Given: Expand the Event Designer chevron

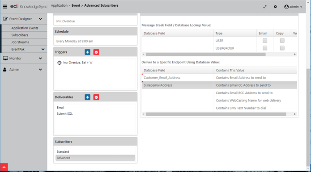Looking at the screenshot, I should 40,19.
